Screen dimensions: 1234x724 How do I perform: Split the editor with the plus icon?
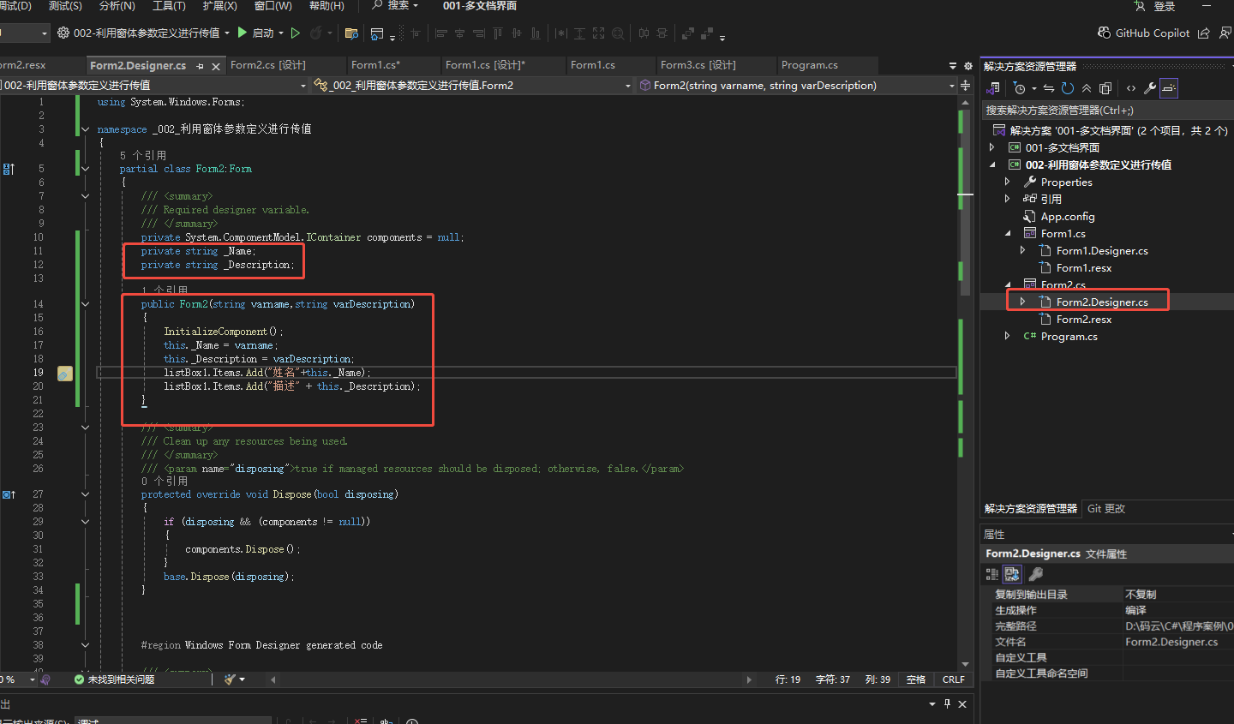tap(966, 85)
